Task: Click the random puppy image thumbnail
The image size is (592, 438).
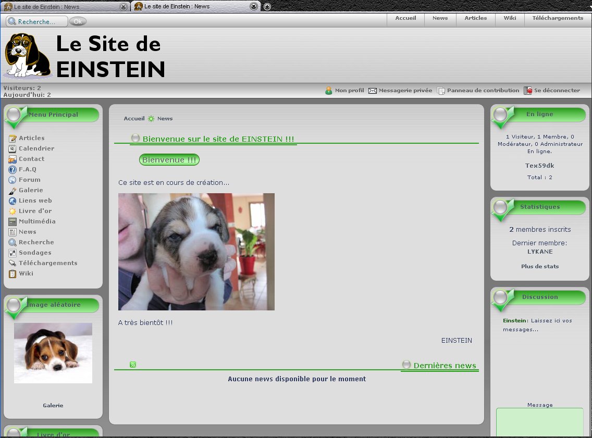Action: click(x=53, y=353)
